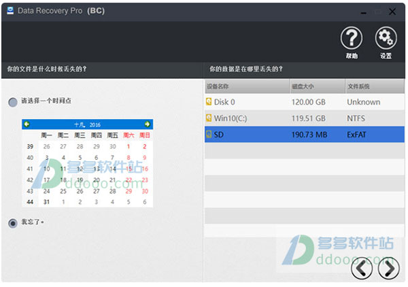Viewport: 408px width, 287px height.
Task: Pick October 9 in the calendar
Action: pos(145,158)
